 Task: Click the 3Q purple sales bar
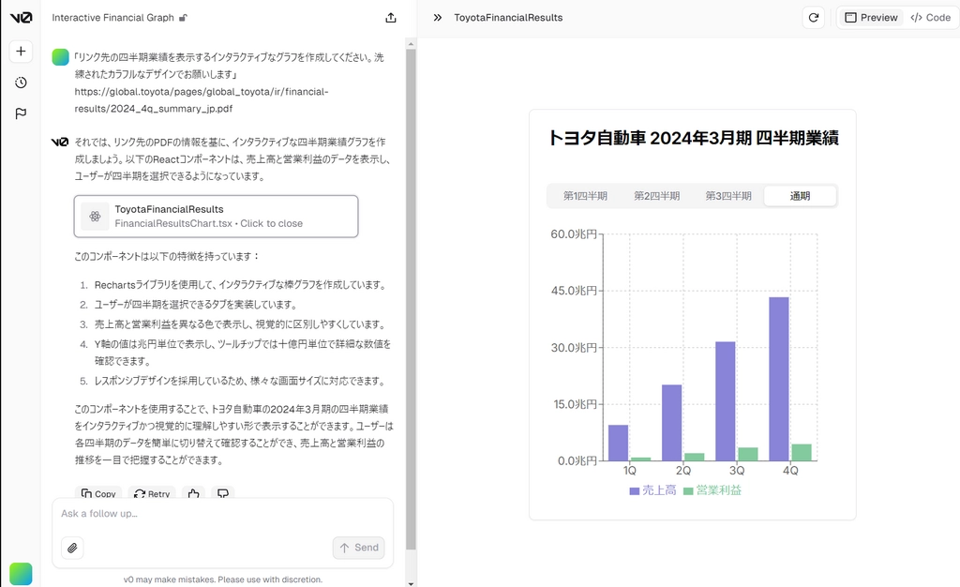pos(726,401)
